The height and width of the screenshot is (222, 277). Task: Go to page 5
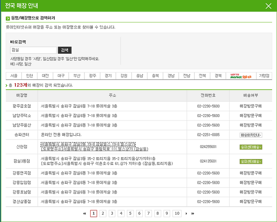coord(130,214)
